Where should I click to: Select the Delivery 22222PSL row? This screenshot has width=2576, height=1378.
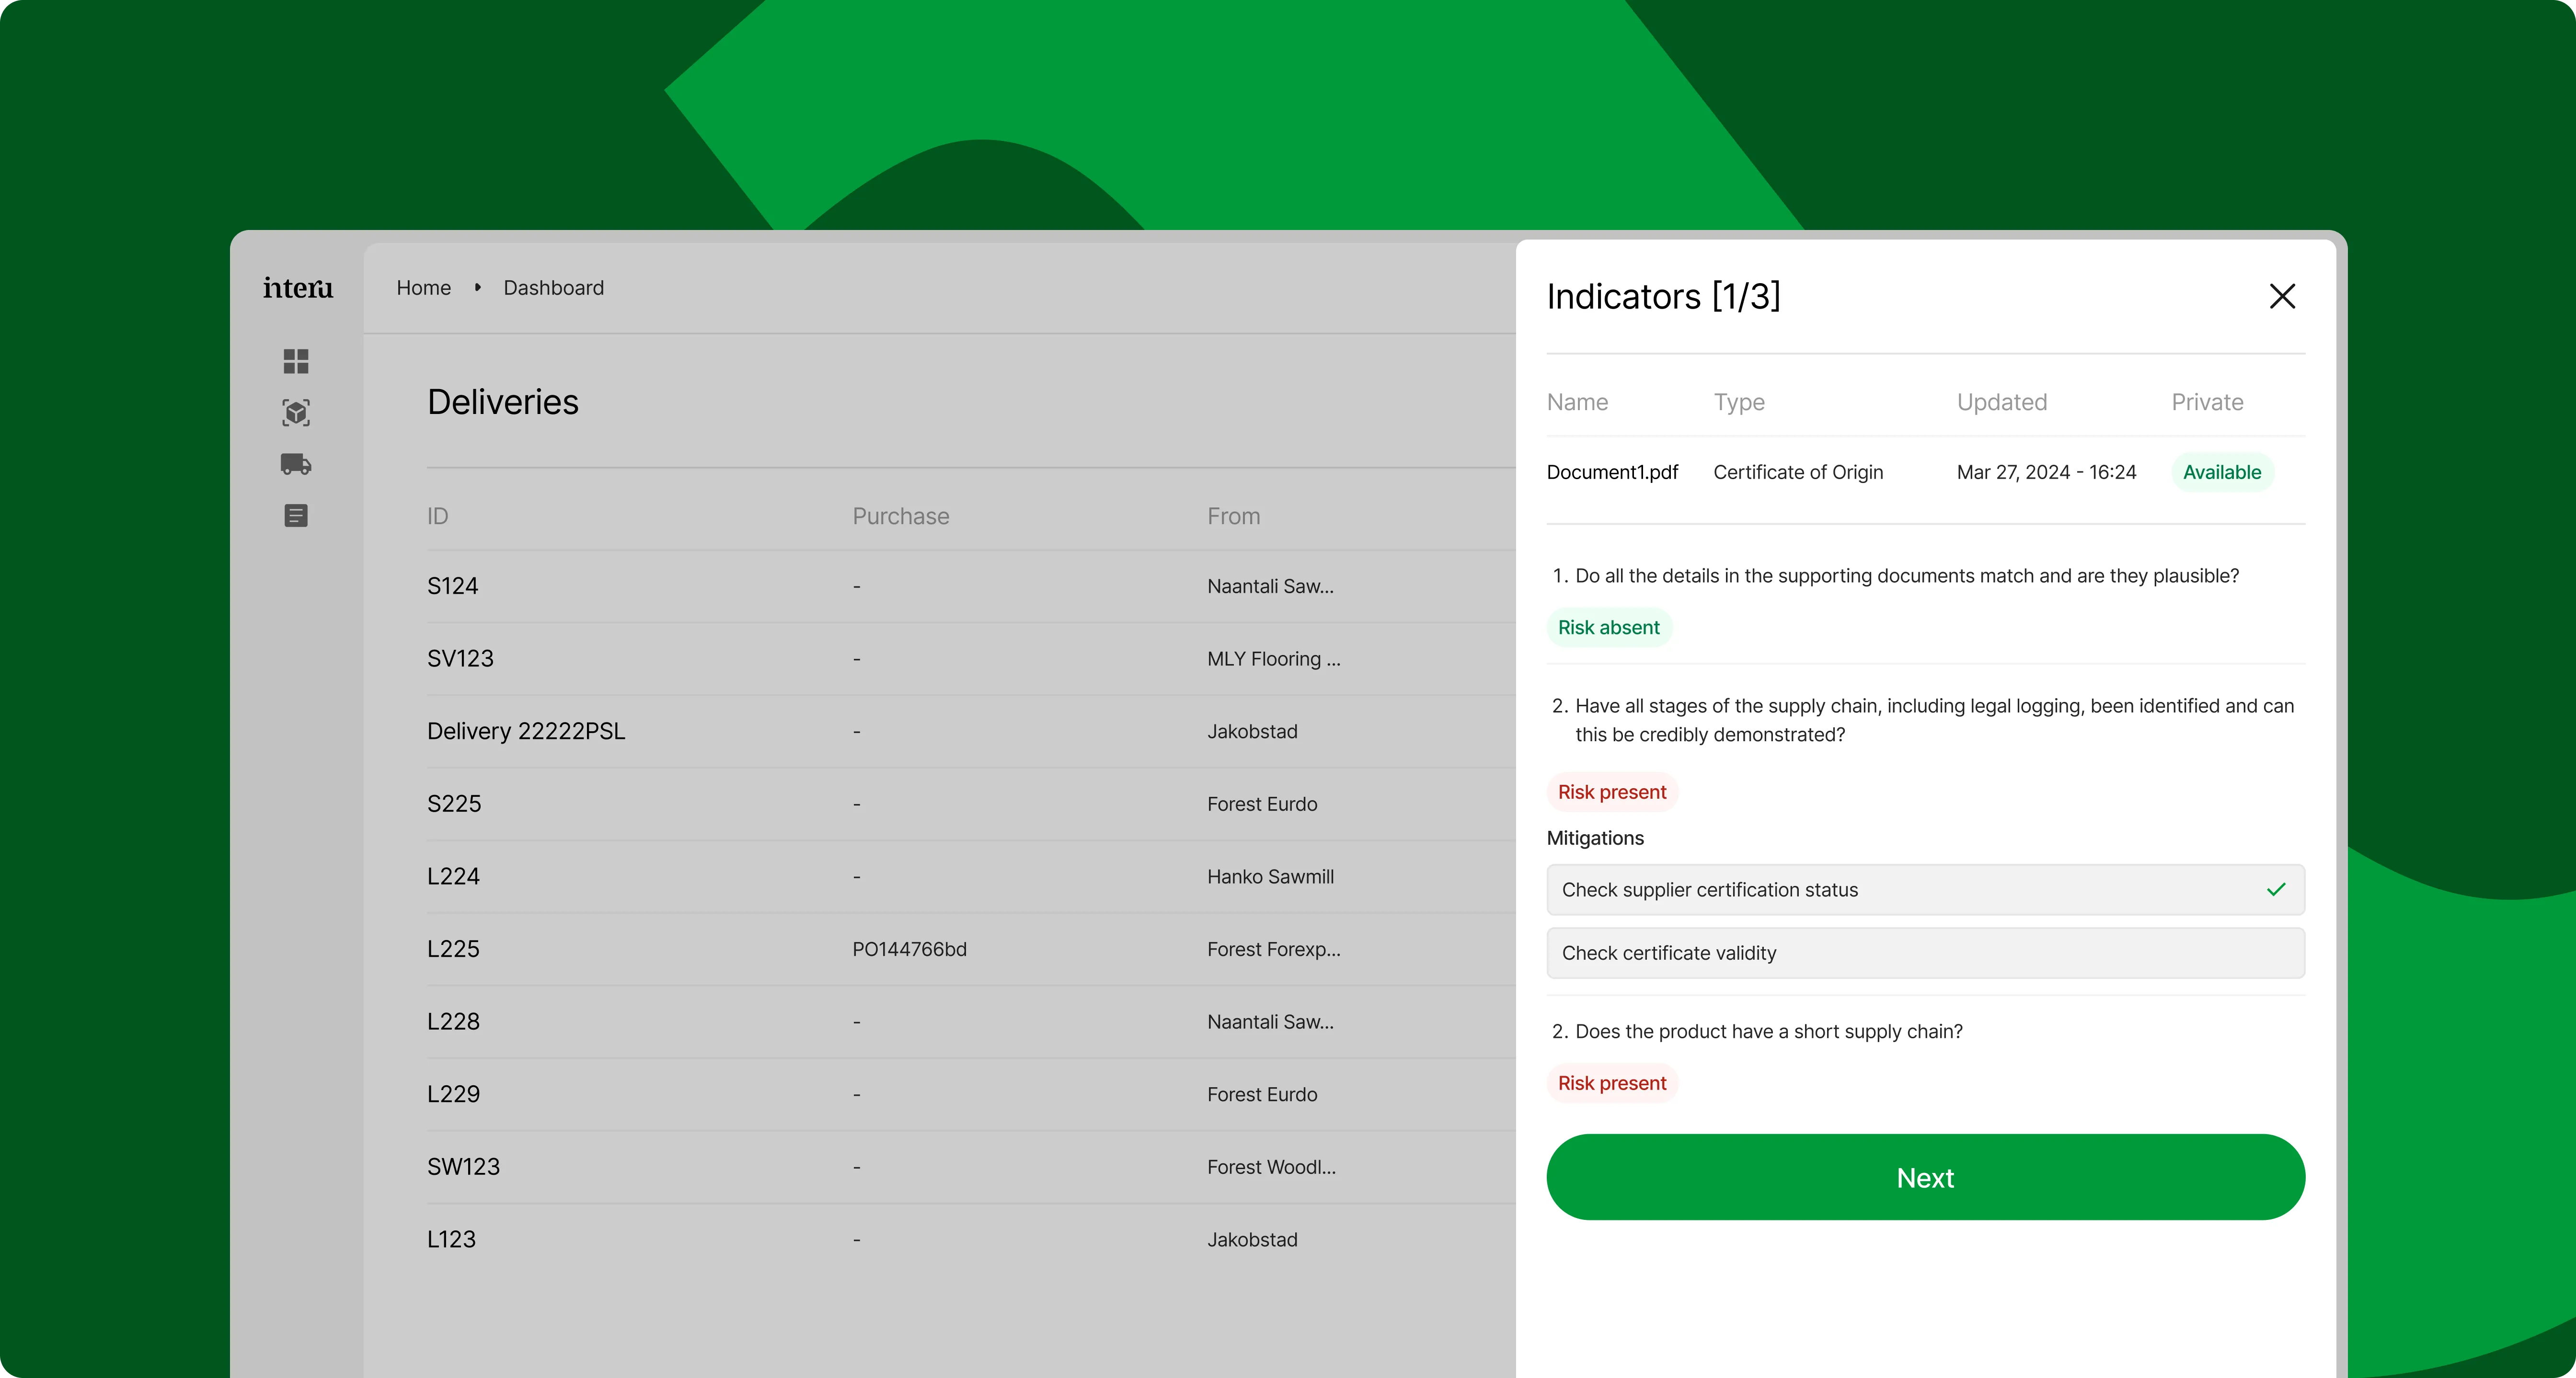tap(526, 731)
